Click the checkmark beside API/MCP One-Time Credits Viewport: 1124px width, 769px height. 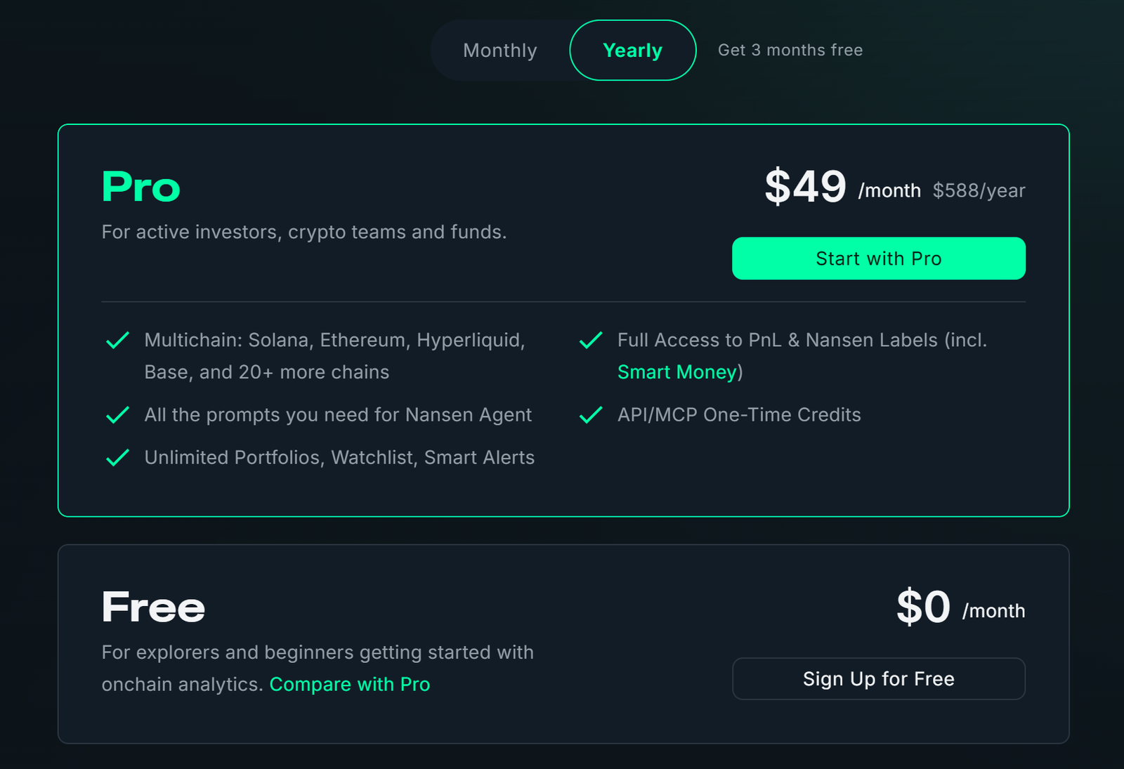point(591,415)
